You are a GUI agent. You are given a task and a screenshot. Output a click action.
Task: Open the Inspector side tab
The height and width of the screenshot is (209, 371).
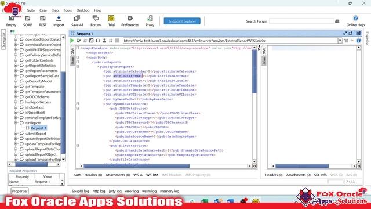(x=368, y=38)
